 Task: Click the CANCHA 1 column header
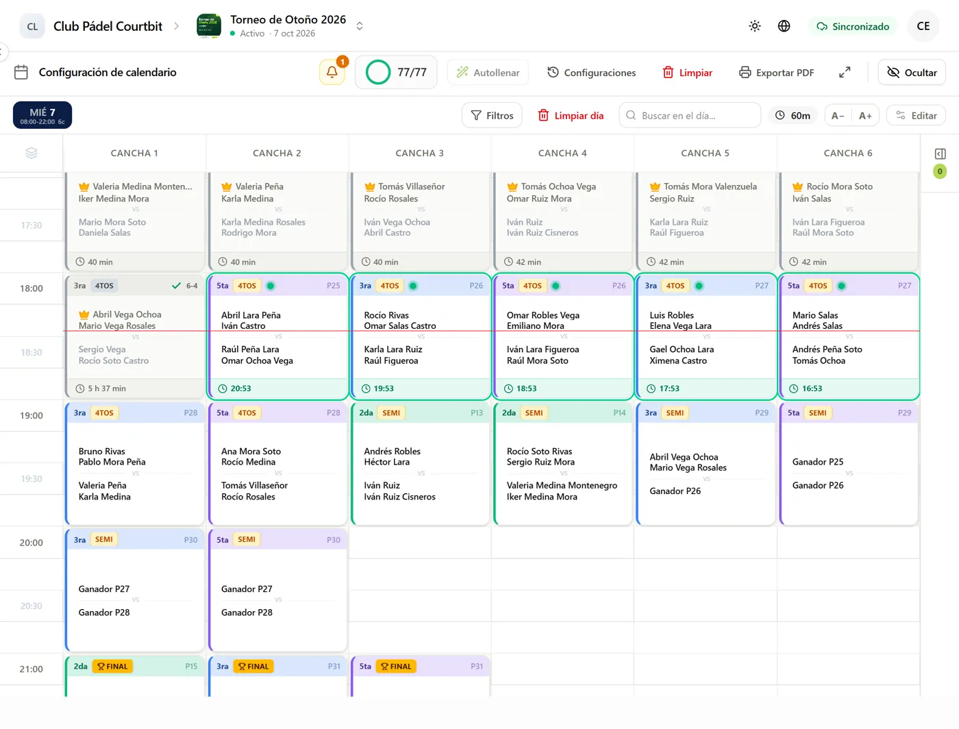click(134, 153)
